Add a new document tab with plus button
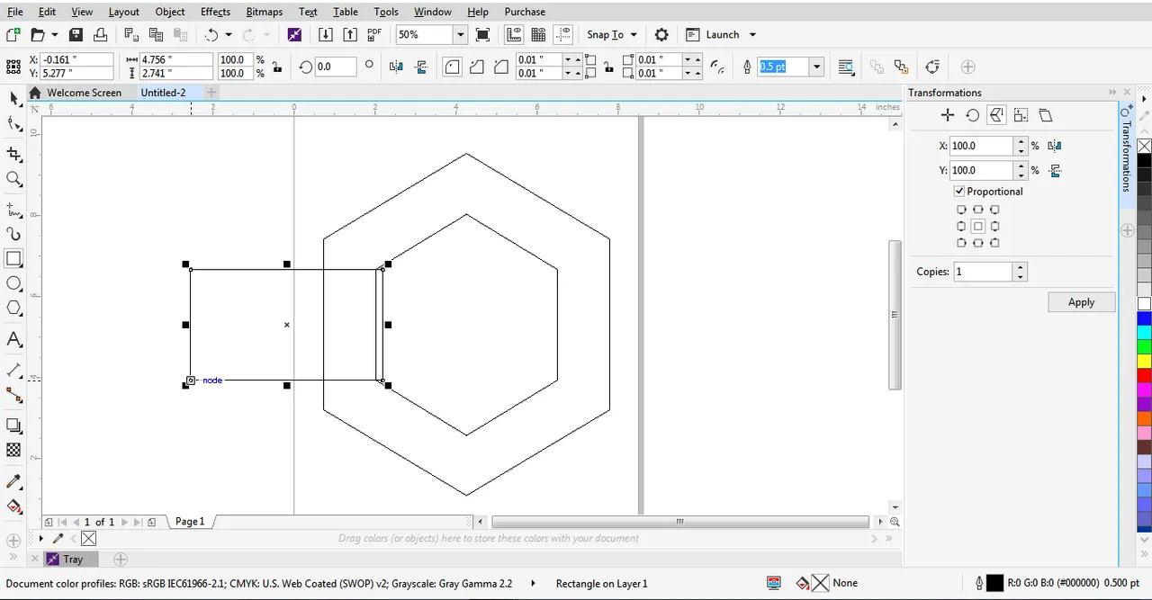 [x=211, y=93]
